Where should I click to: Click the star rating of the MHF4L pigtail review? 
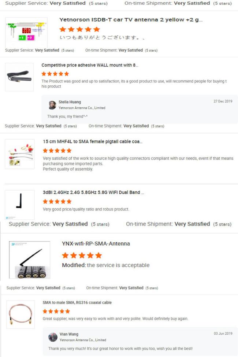(x=57, y=150)
